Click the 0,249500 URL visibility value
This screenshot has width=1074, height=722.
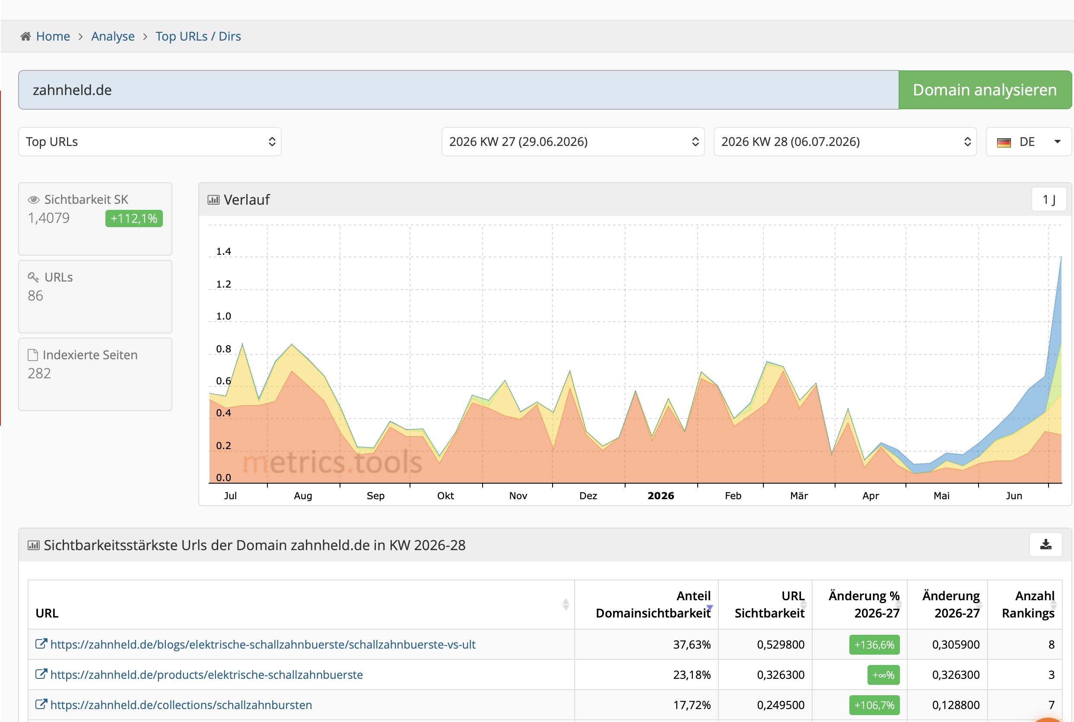click(781, 706)
